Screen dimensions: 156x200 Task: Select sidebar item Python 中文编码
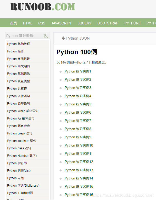[x=28, y=66]
